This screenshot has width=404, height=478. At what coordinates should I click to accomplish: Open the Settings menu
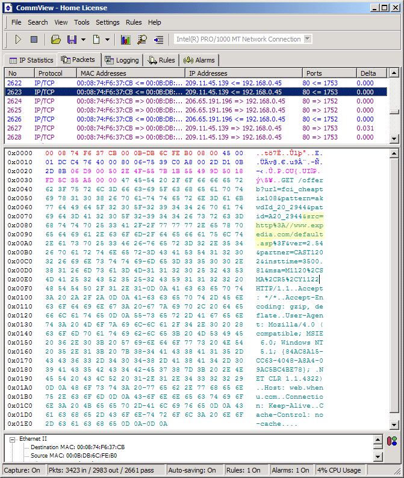108,22
